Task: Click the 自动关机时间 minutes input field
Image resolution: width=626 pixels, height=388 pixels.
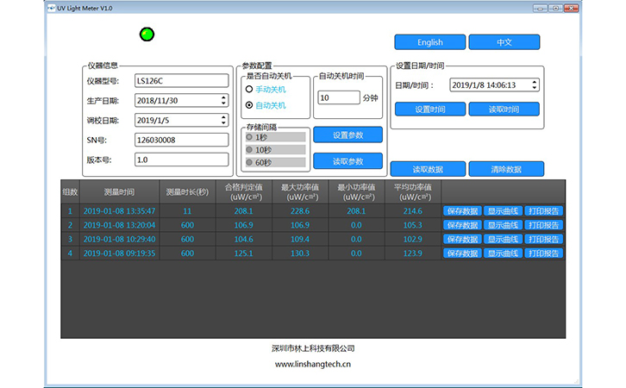Action: coord(338,98)
